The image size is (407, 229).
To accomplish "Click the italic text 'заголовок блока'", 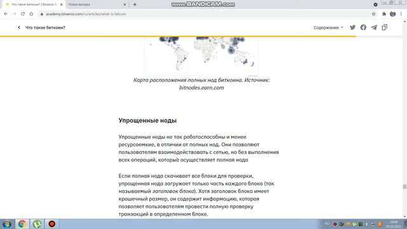I will 173,191.
